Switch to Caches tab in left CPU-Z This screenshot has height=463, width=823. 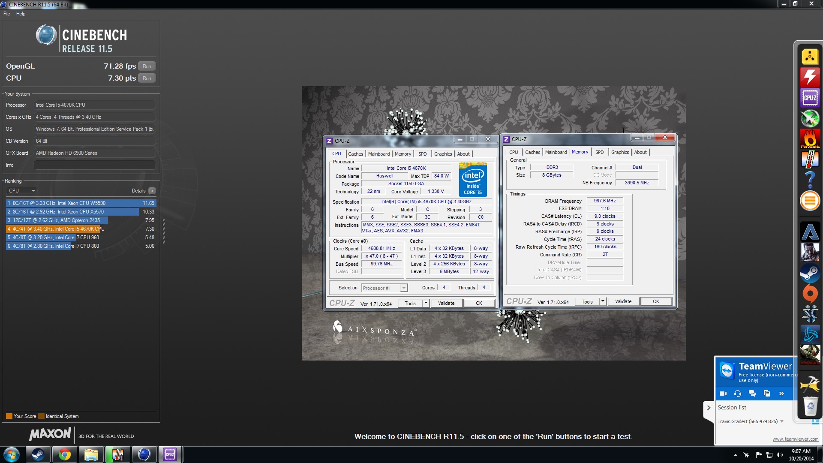355,154
